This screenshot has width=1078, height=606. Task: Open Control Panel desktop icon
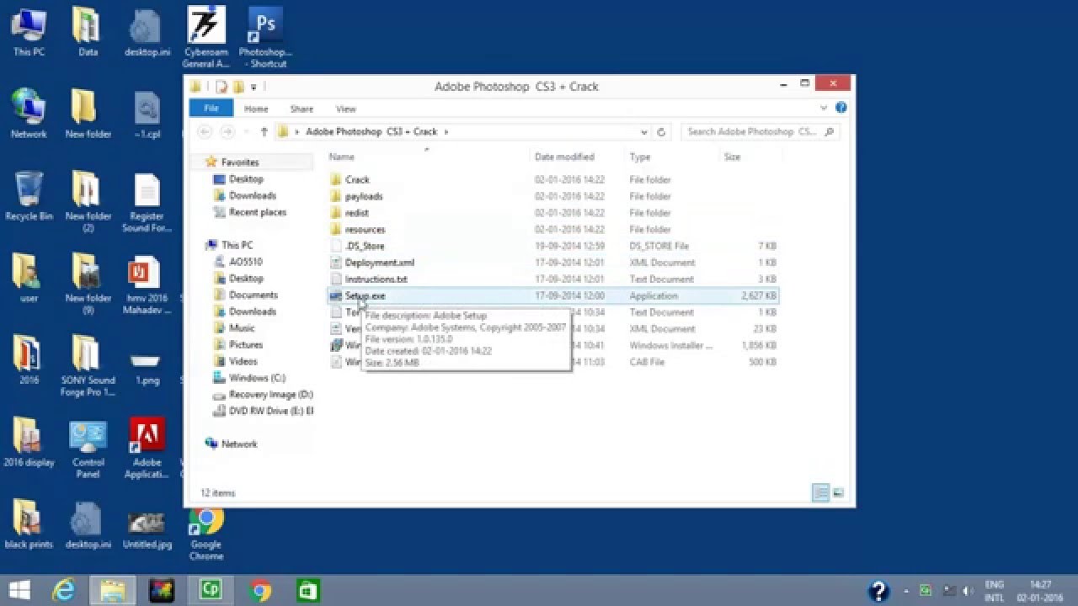[88, 449]
